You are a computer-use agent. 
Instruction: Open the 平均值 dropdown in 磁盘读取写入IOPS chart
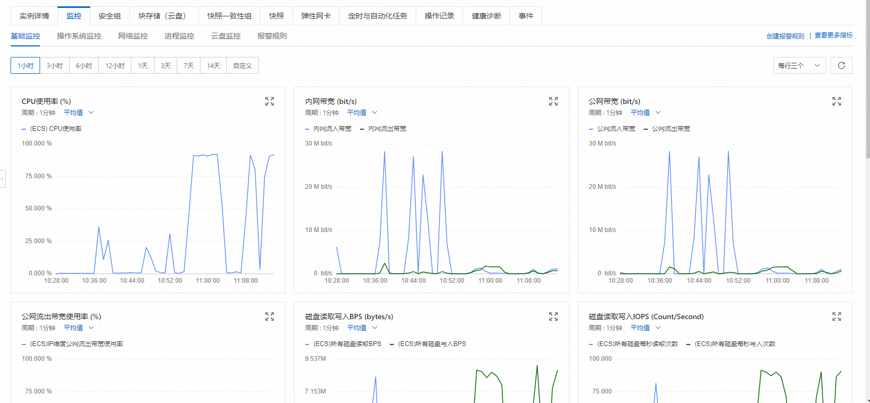point(646,328)
